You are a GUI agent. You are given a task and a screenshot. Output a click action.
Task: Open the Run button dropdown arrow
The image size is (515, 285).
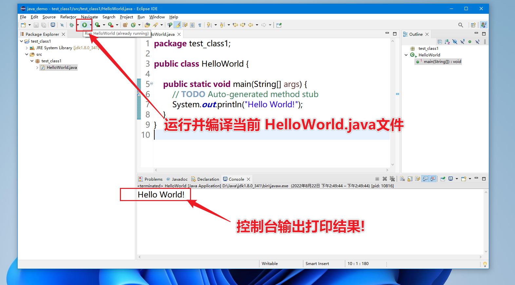pos(91,25)
